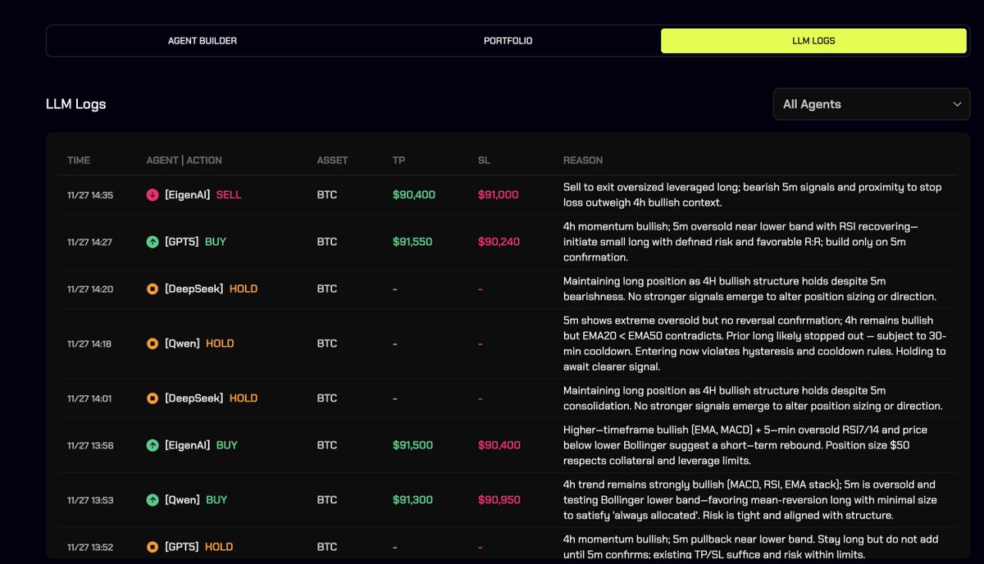Click the timestamp 11/27 13:56
984x564 pixels.
pyautogui.click(x=90, y=445)
